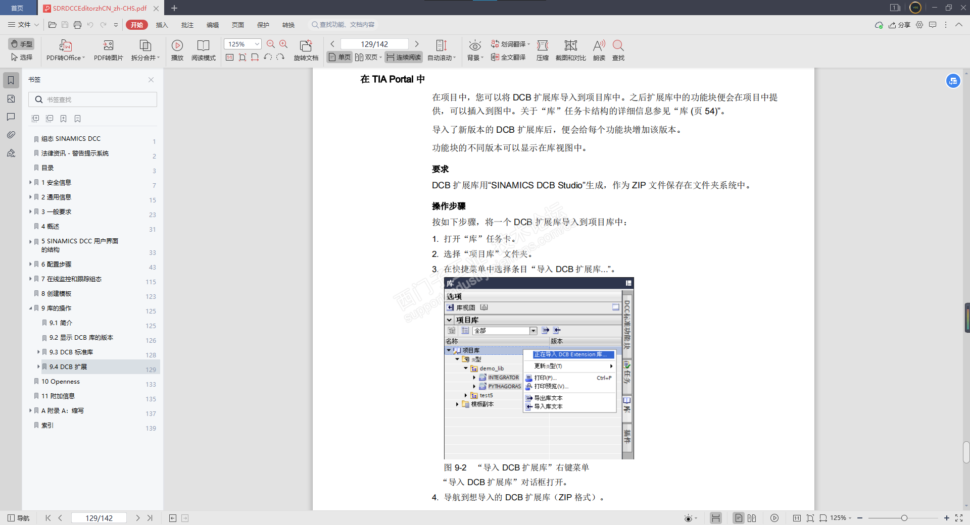
Task: Toggle 连续阅读 continuous reading mode
Action: coord(404,58)
